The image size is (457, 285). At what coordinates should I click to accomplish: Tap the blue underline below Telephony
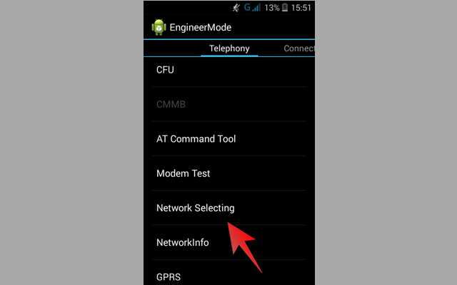click(229, 56)
